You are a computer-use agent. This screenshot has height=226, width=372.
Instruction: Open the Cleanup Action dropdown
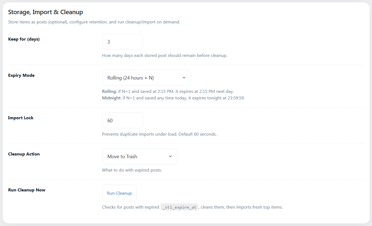pos(140,156)
